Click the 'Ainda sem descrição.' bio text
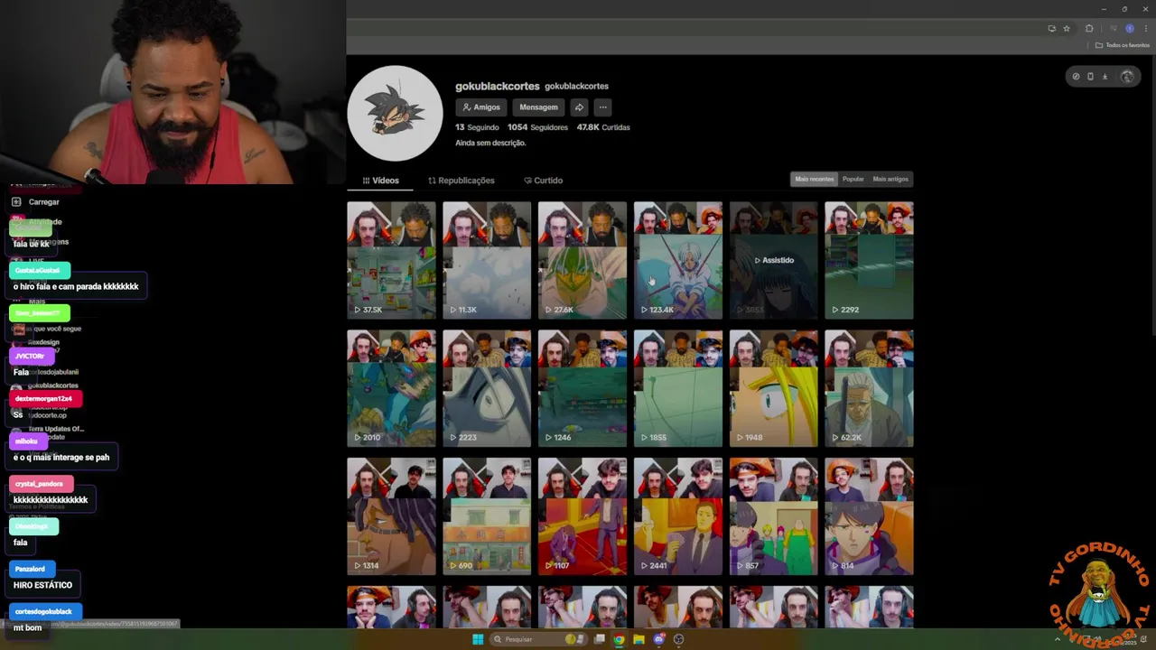This screenshot has width=1156, height=650. [x=490, y=143]
